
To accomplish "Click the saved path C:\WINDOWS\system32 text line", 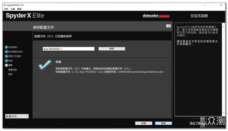I will coord(109,72).
